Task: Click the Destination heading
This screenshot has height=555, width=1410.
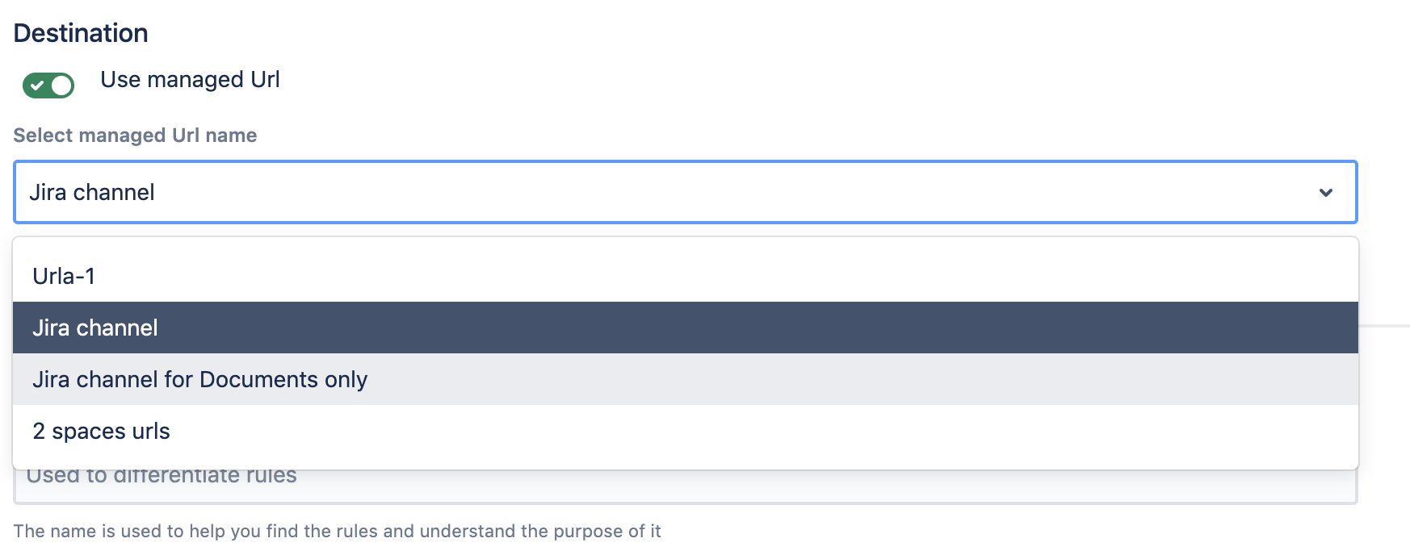Action: (81, 33)
